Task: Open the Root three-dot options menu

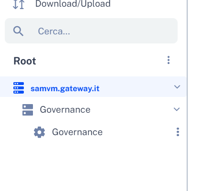Action: (x=169, y=60)
